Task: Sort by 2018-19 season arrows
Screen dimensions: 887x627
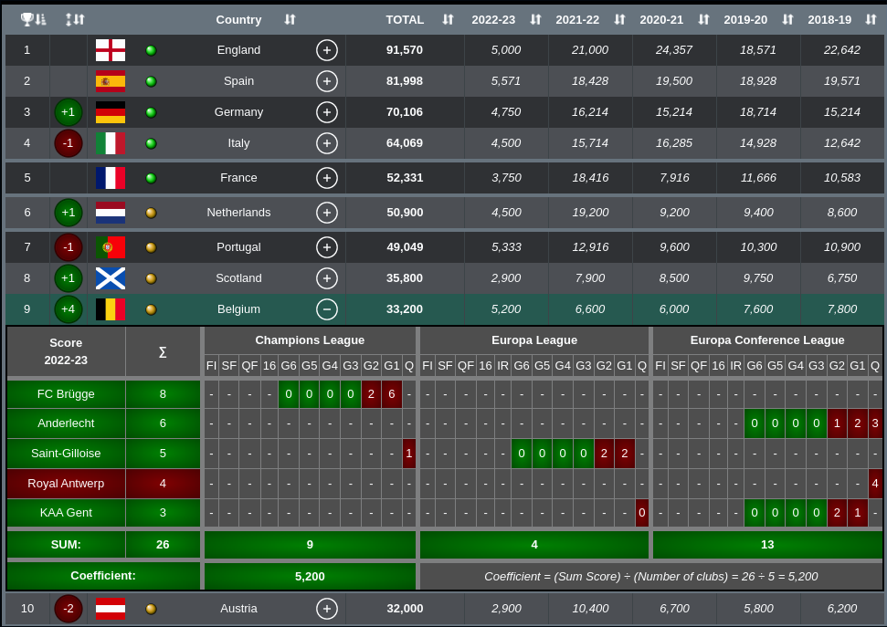Action: (x=871, y=19)
